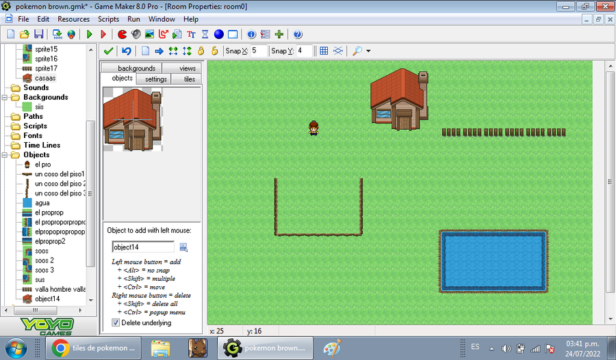This screenshot has width=616, height=360.
Task: Toggle room grid display
Action: tap(324, 51)
